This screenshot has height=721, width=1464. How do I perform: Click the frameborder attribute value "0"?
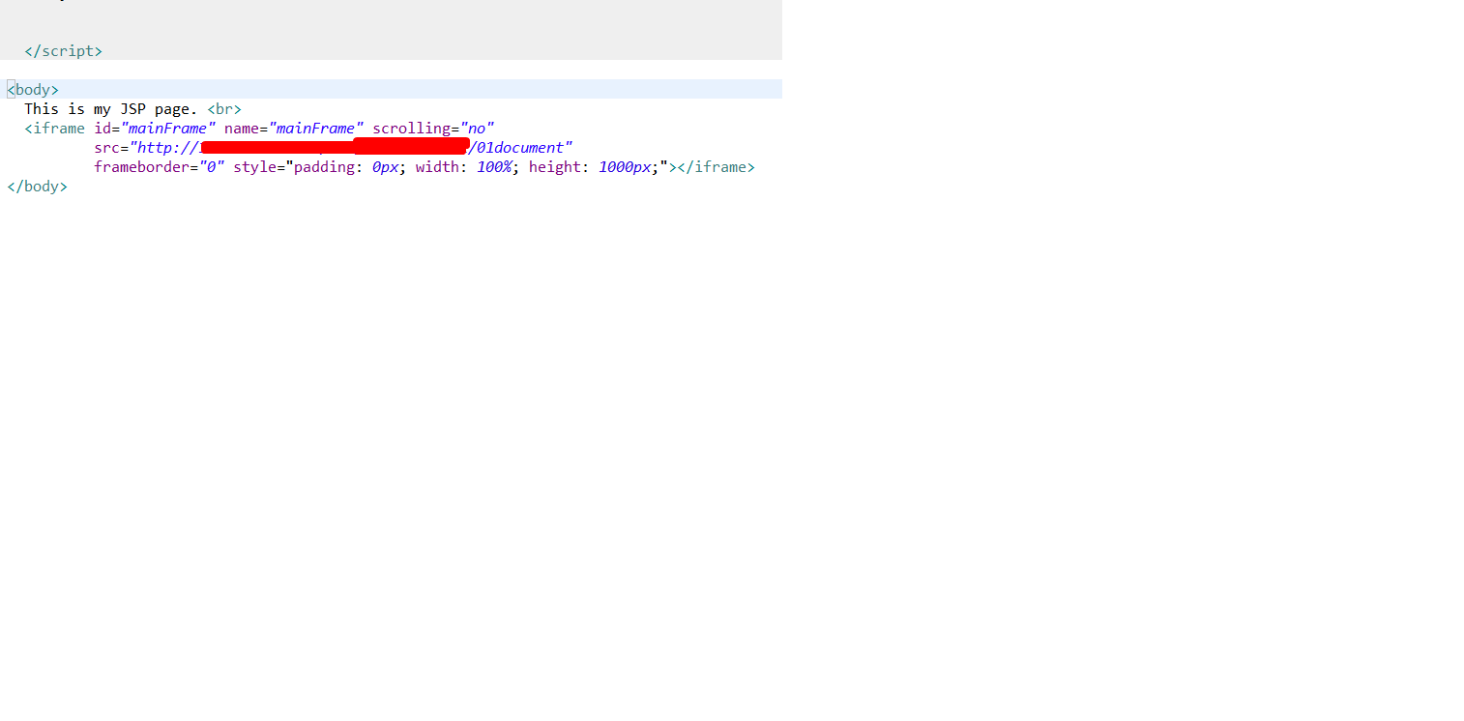tap(212, 167)
